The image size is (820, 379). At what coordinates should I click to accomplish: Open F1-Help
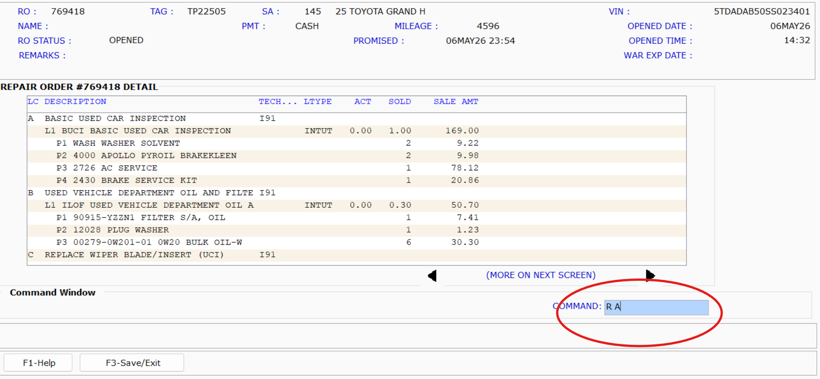tap(38, 363)
